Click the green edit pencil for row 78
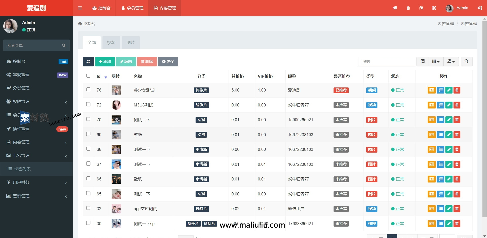 pos(449,90)
